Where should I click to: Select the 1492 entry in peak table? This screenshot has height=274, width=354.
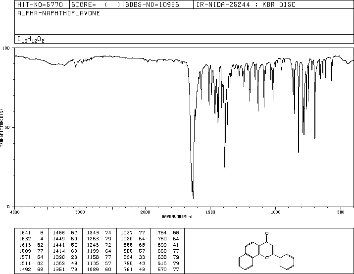[31, 269]
